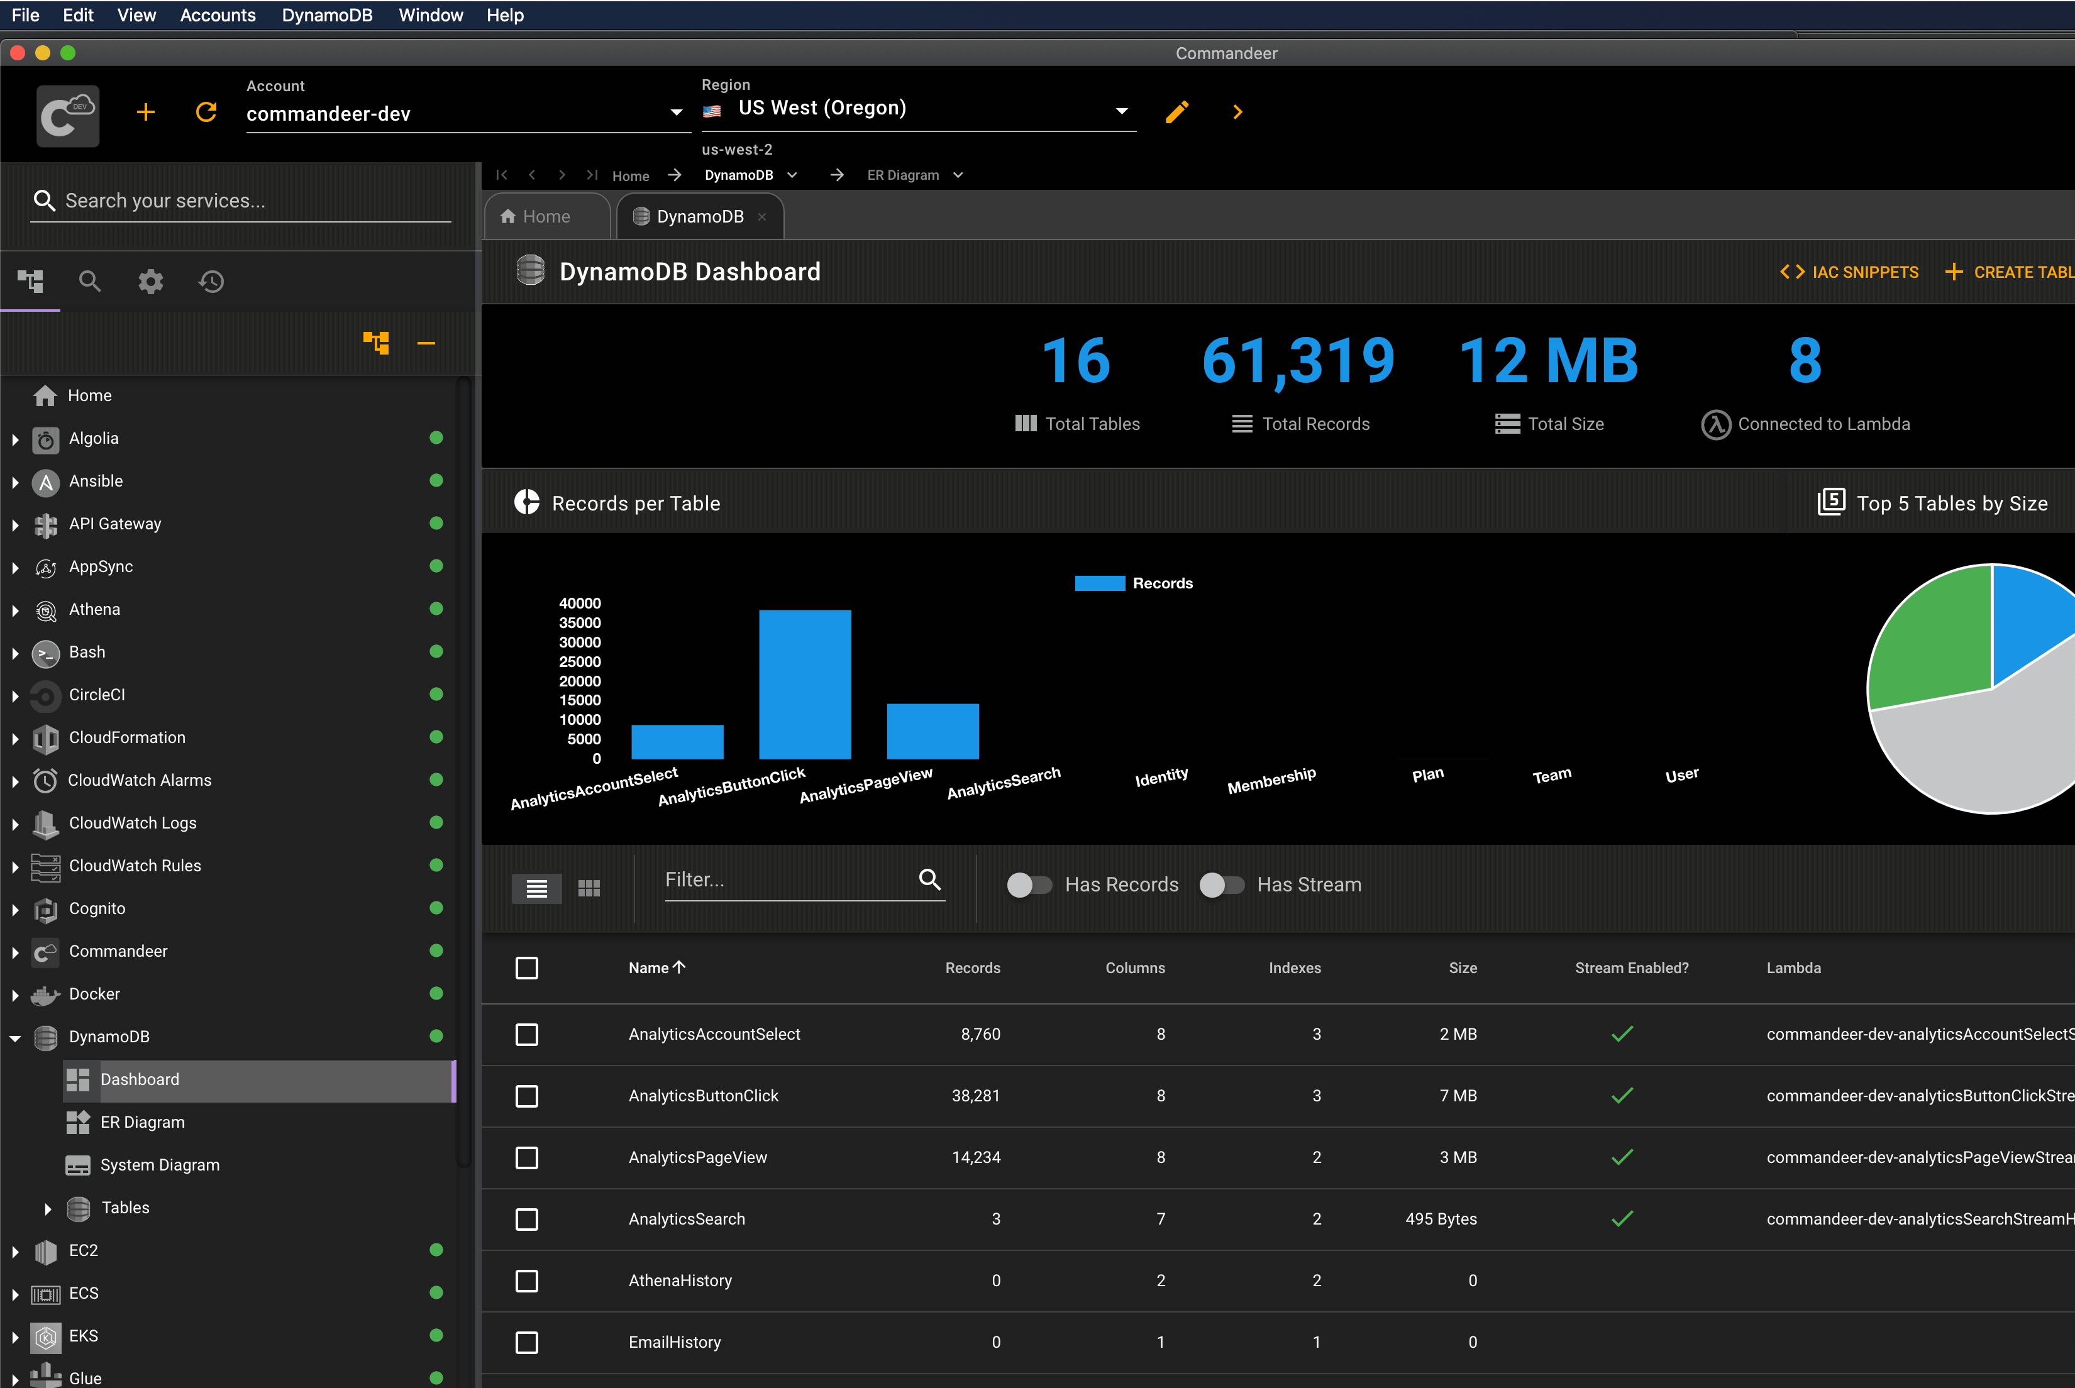The image size is (2075, 1388).
Task: Click the Commandeer DEV cloud logo
Action: click(x=68, y=116)
